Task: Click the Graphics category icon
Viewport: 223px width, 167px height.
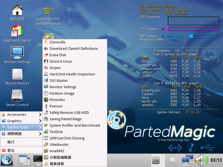Action: coord(4,121)
